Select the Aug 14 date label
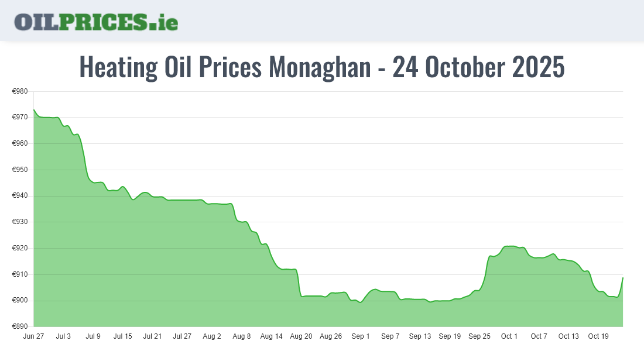 [271, 336]
